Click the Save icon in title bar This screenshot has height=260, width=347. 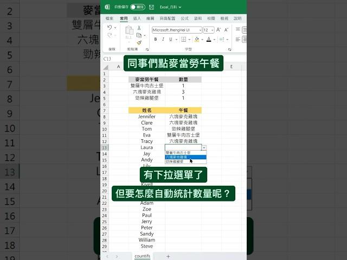[152, 8]
